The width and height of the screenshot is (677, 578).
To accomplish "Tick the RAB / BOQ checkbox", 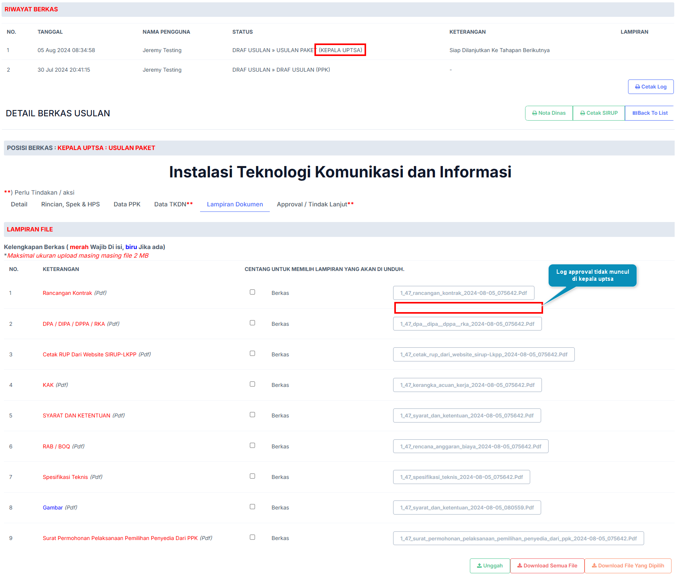I will click(x=253, y=446).
